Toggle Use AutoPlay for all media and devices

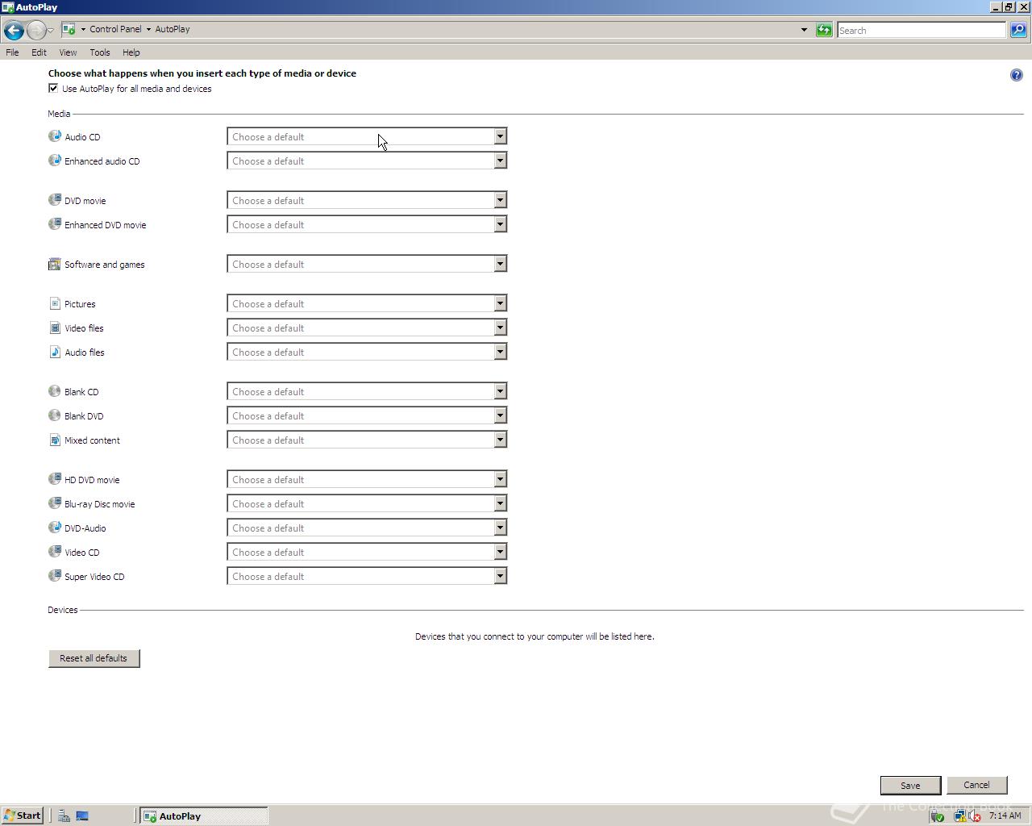tap(53, 89)
